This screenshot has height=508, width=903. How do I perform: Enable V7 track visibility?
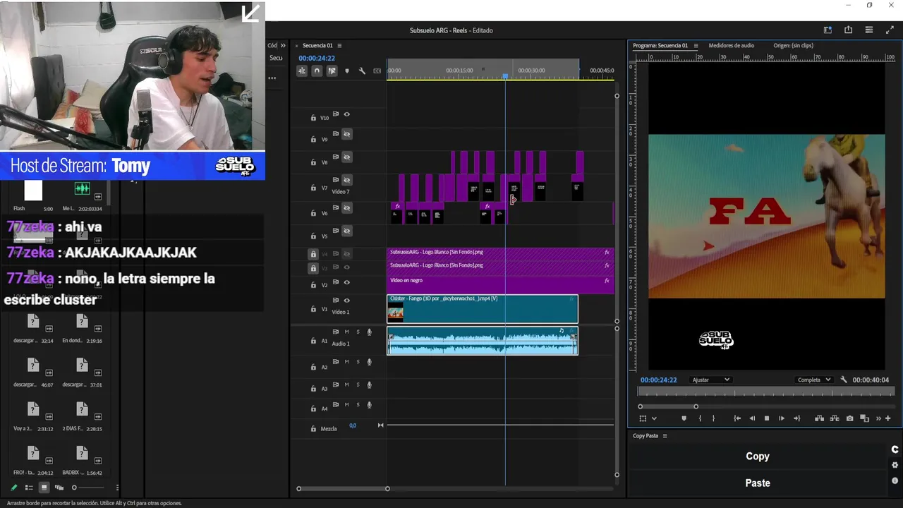click(x=346, y=181)
